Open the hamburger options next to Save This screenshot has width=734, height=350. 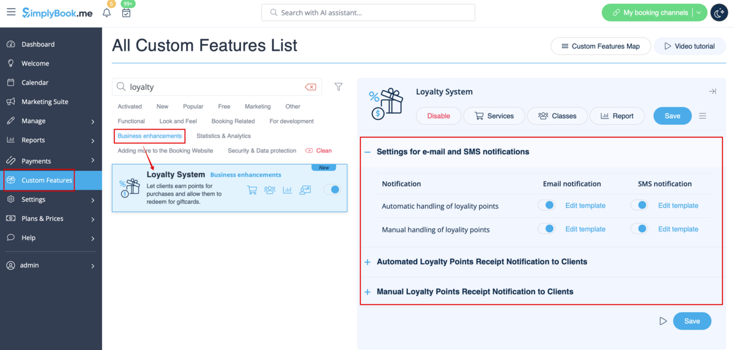[x=703, y=116]
